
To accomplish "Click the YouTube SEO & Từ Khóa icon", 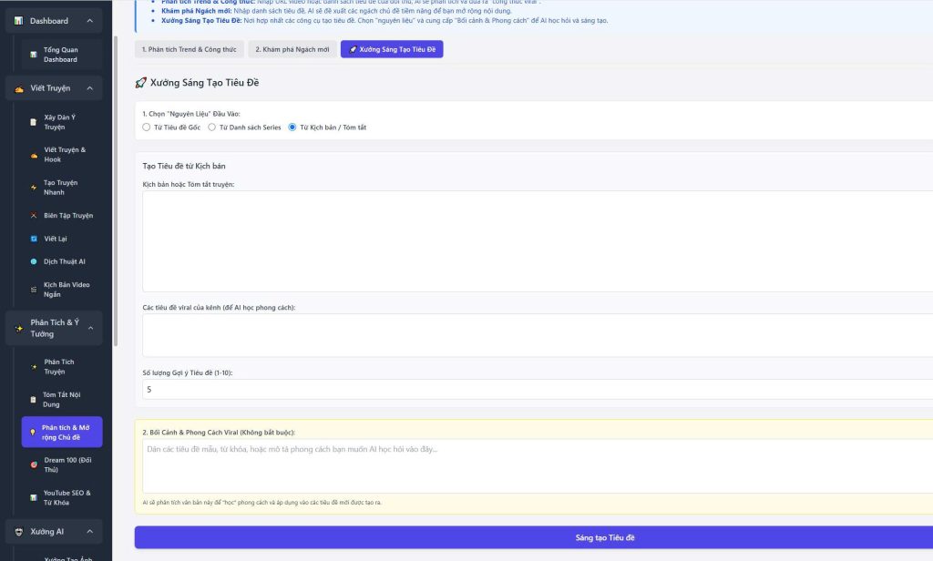I will 34,497.
